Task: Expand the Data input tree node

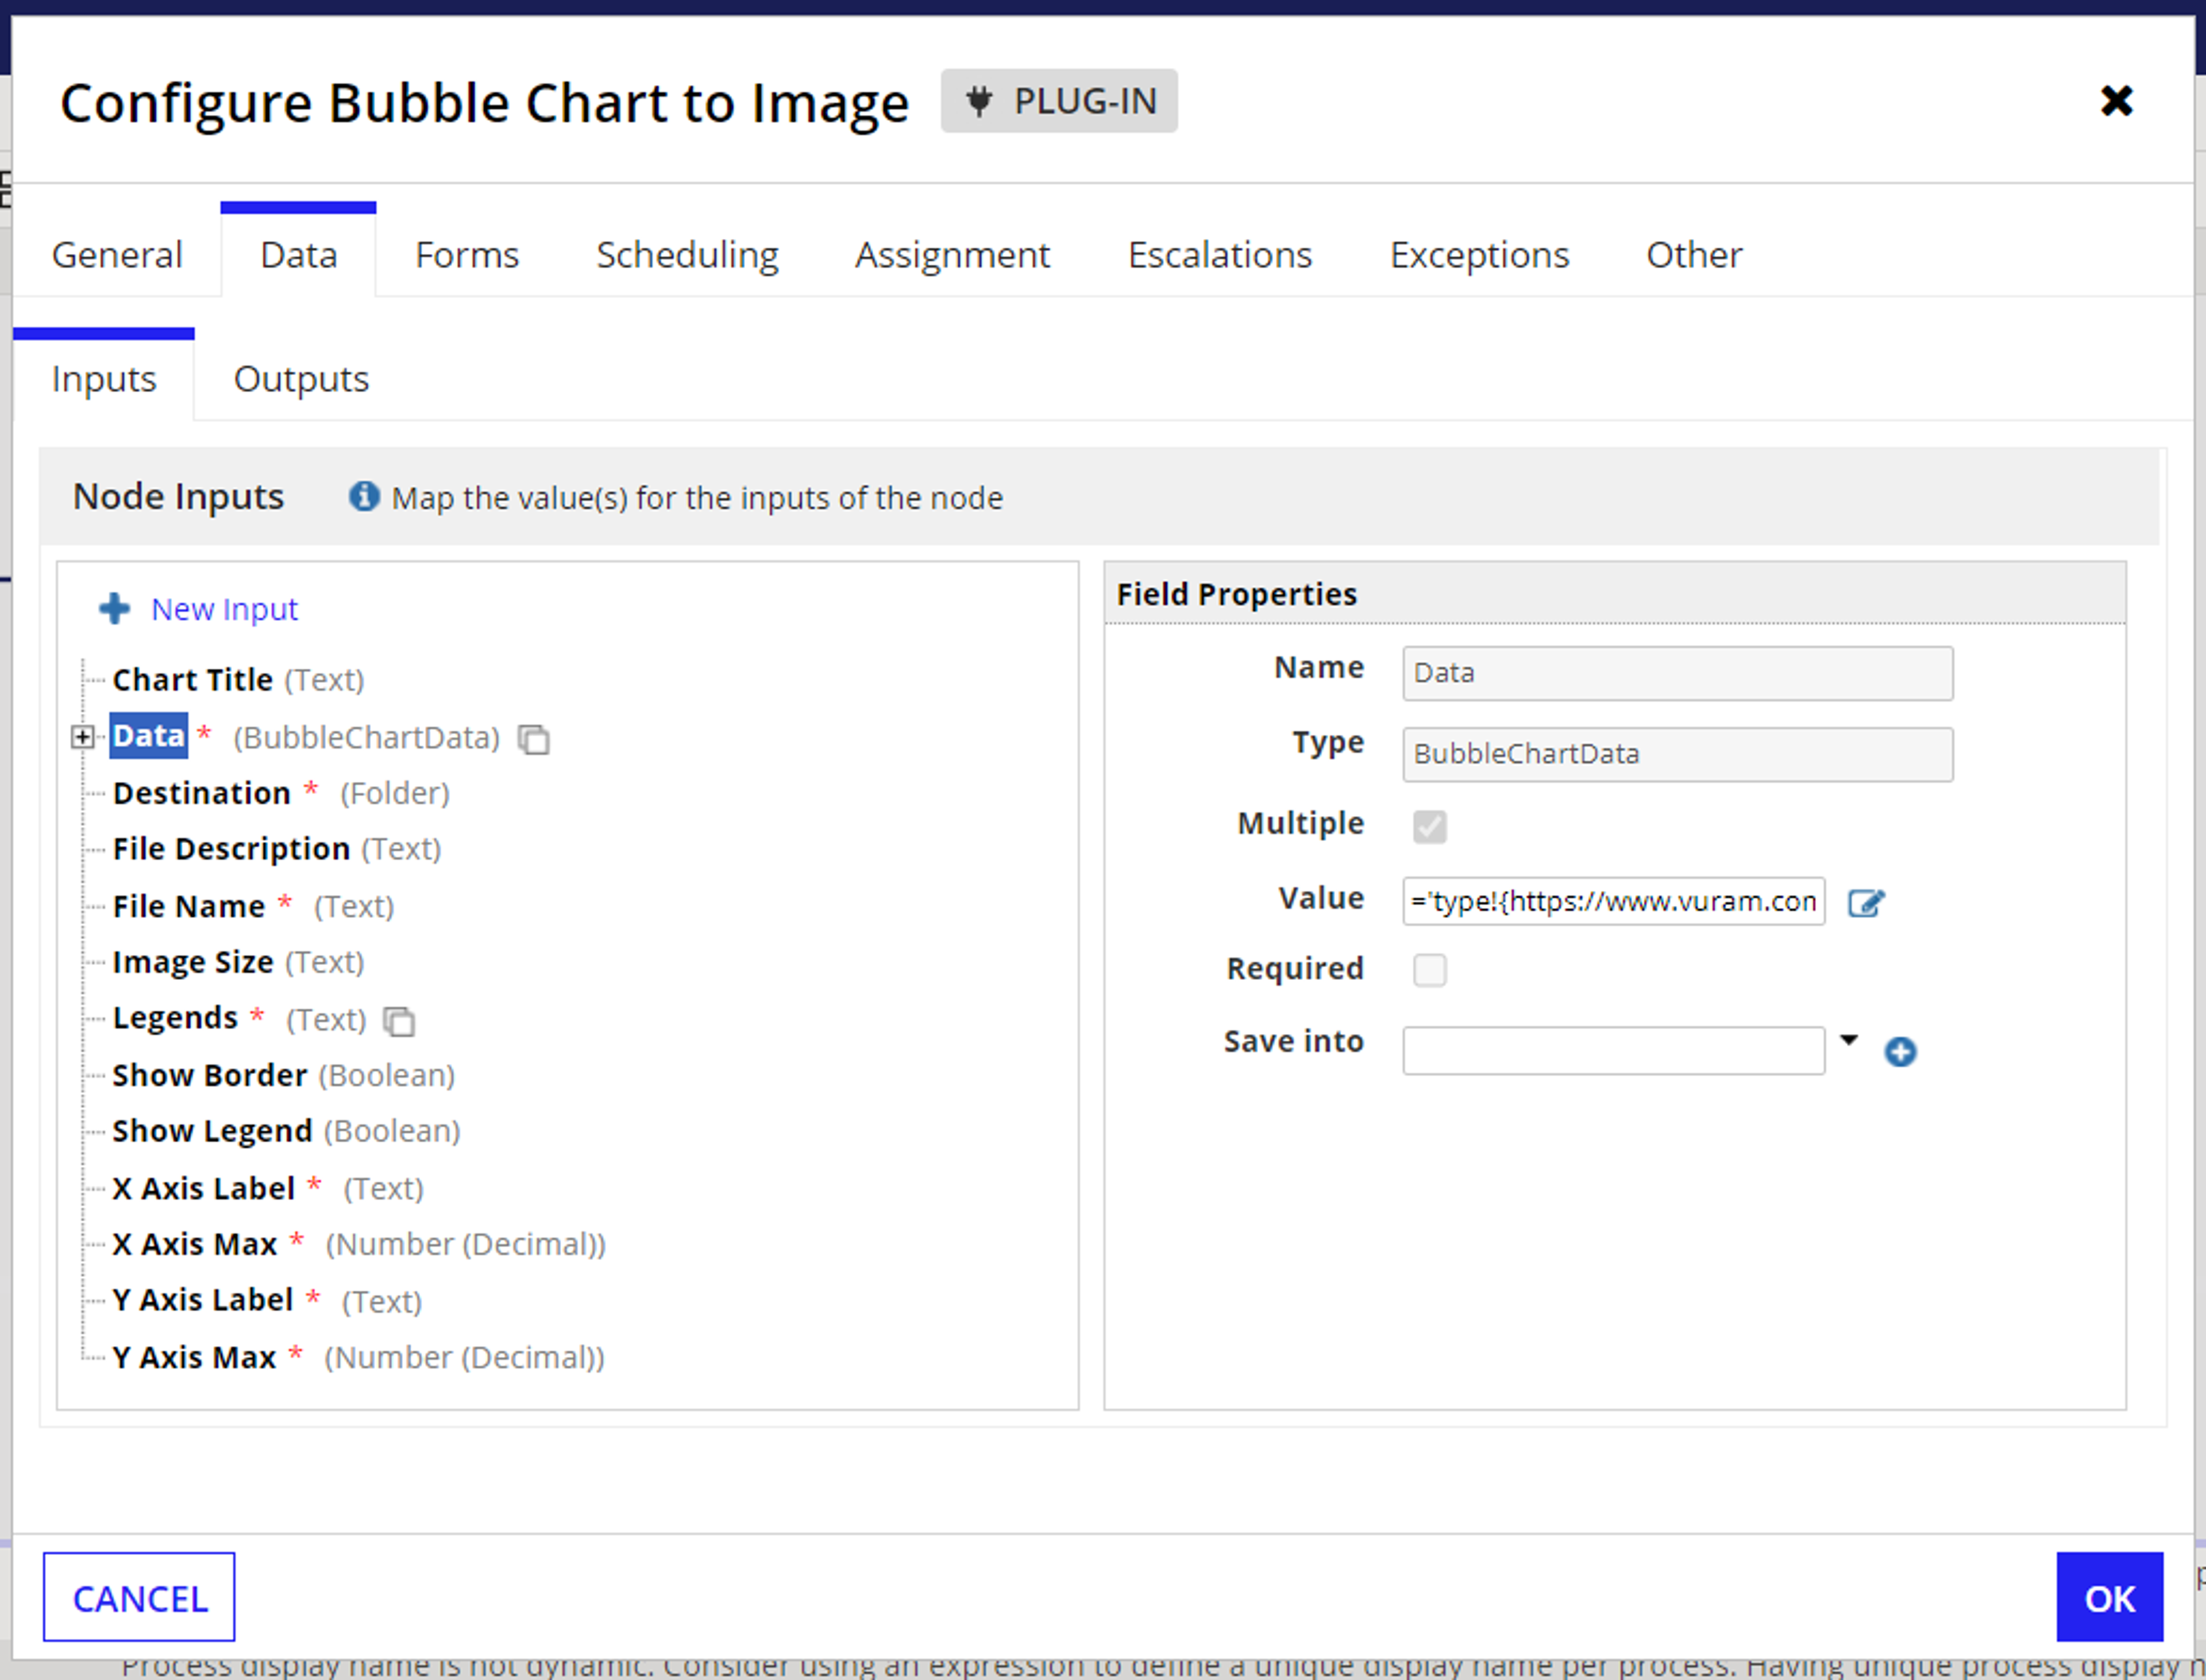Action: pos(83,737)
